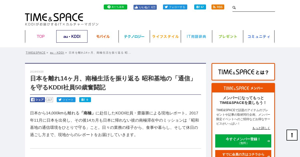Click the TIME&SPACE site logo

54,17
